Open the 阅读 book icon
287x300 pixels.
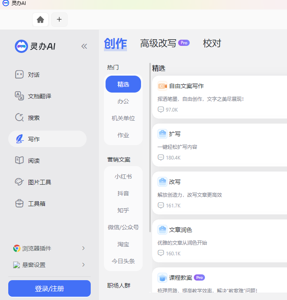[19, 160]
